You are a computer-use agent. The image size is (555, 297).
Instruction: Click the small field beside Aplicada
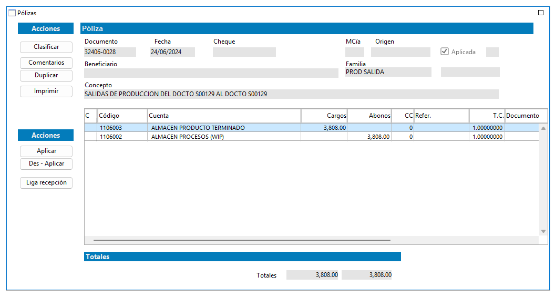point(492,52)
